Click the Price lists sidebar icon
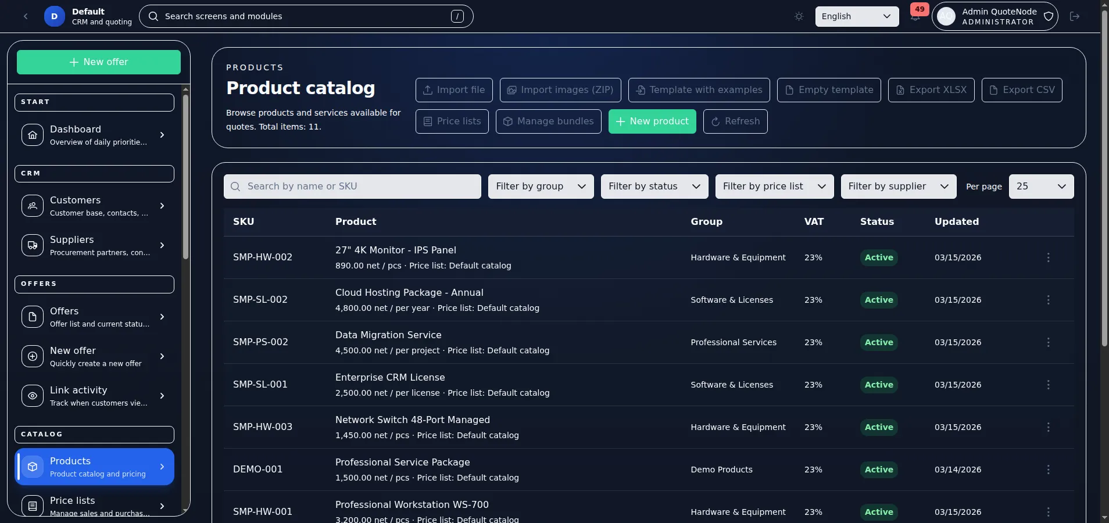The image size is (1109, 523). [x=33, y=506]
